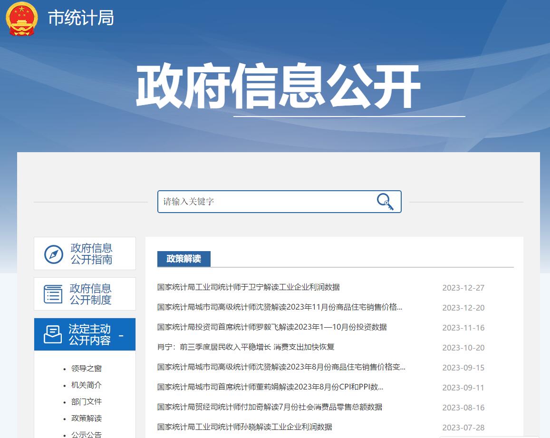Open 董莉娟 CPI和PPI article link
The image size is (550, 438).
click(270, 387)
